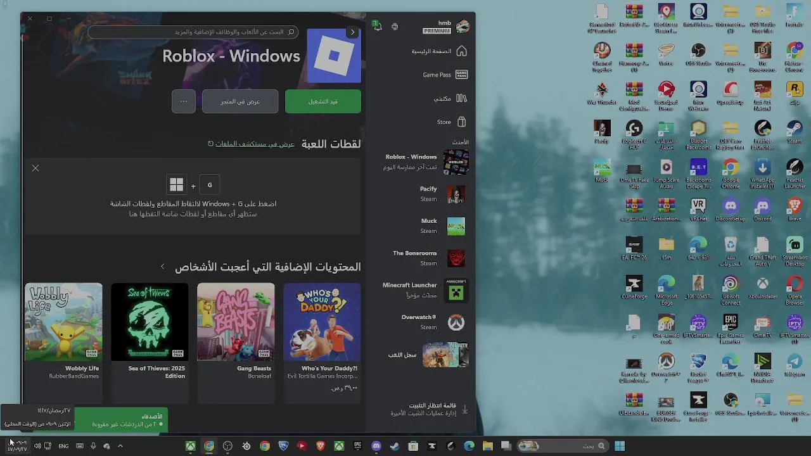Image resolution: width=811 pixels, height=456 pixels.
Task: Open Steam from the taskbar
Action: click(x=394, y=446)
